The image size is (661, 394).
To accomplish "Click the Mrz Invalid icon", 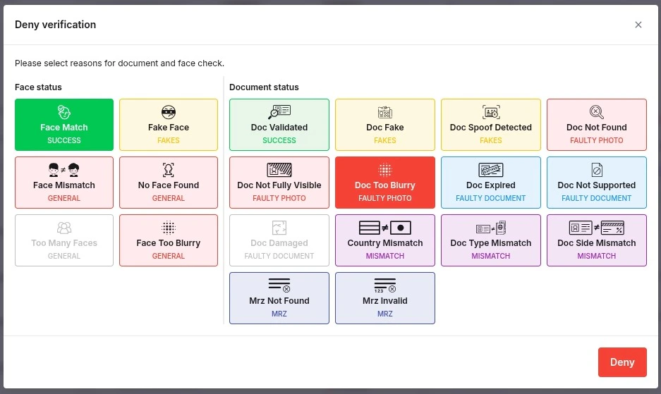I will (385, 285).
